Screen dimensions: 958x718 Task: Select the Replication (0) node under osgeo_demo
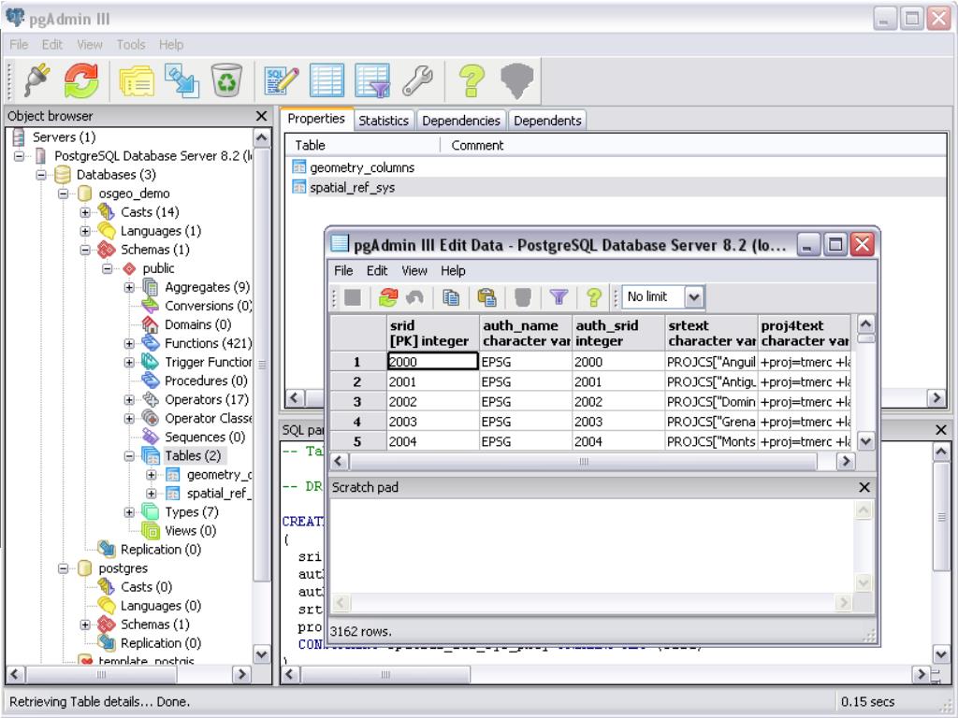pyautogui.click(x=161, y=550)
